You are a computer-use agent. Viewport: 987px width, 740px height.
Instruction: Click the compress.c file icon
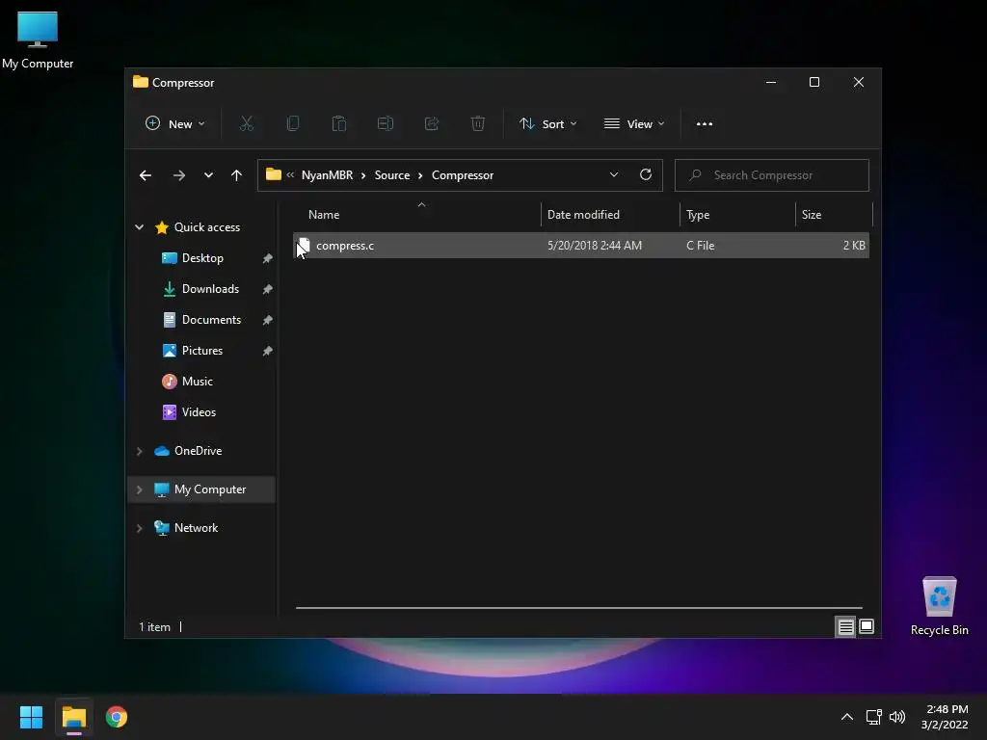tap(304, 246)
